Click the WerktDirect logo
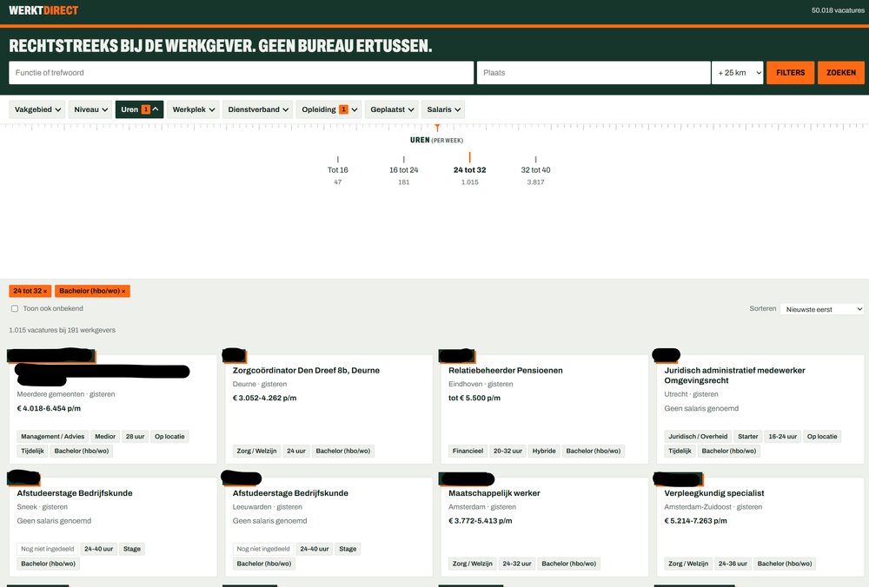This screenshot has width=869, height=587. 43,10
